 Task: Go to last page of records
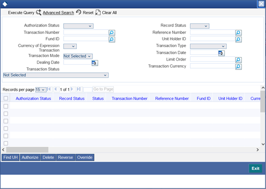[79, 89]
